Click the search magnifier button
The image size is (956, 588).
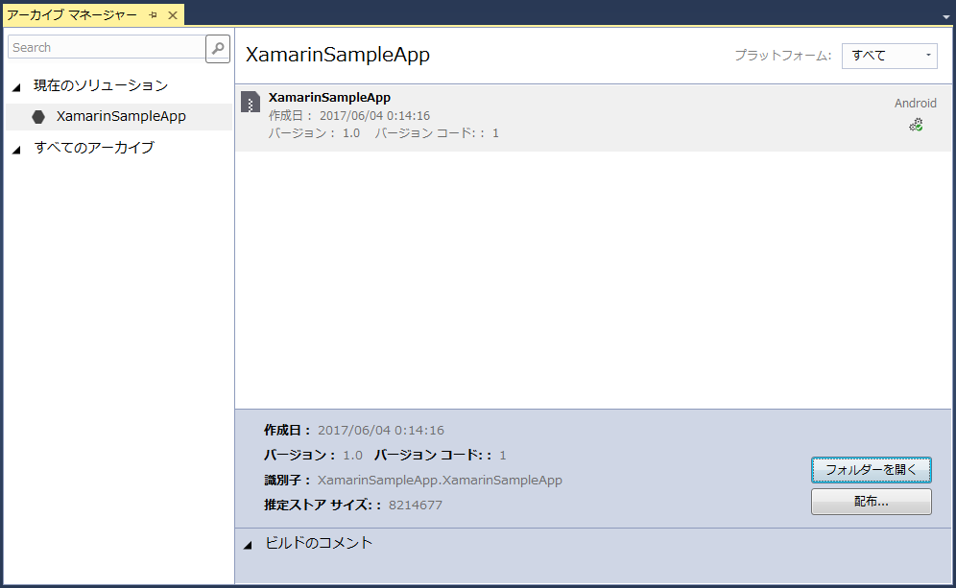[218, 48]
